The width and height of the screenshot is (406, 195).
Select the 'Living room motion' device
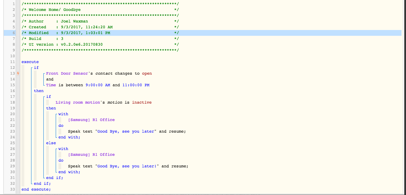[x=78, y=102]
